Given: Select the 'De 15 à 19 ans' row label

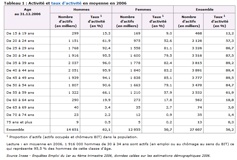Looking at the screenshot, I should pos(20,33).
